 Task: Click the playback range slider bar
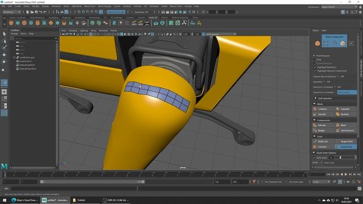pyautogui.click(x=92, y=182)
